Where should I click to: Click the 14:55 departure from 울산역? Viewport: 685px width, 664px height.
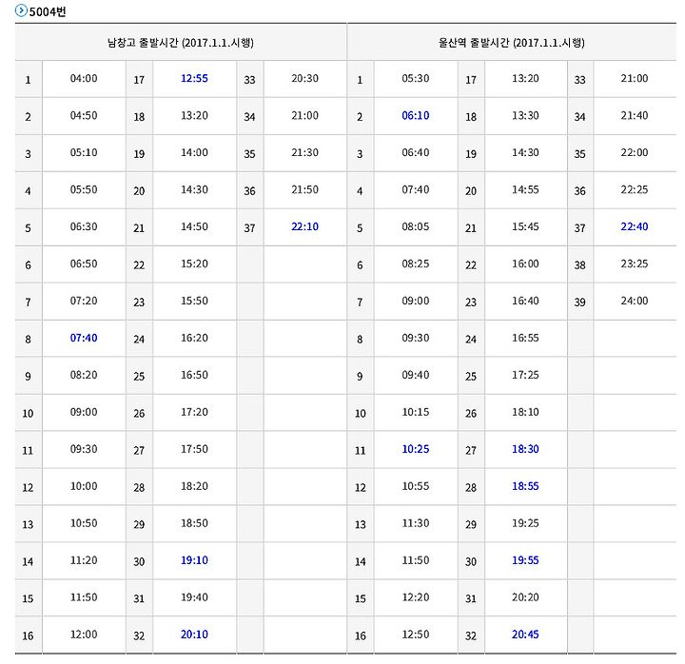525,190
